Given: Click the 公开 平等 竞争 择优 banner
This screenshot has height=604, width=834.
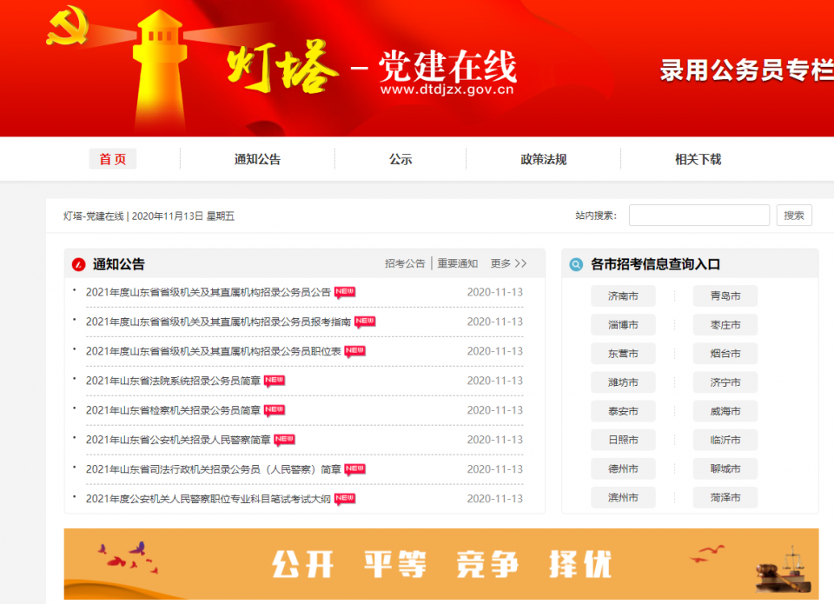Looking at the screenshot, I should coord(441,564).
